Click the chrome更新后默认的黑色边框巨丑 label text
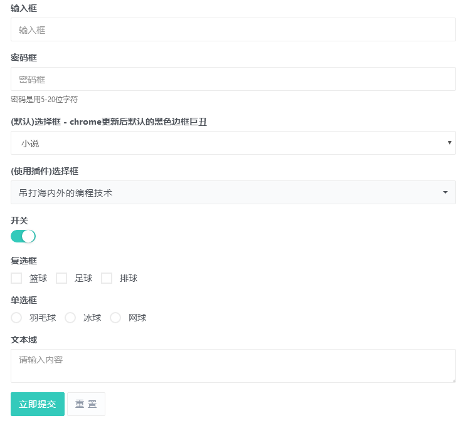The image size is (466, 421). click(x=138, y=122)
